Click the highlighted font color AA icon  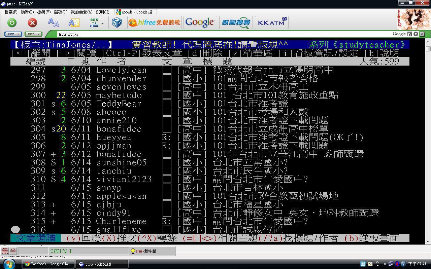tap(74, 23)
